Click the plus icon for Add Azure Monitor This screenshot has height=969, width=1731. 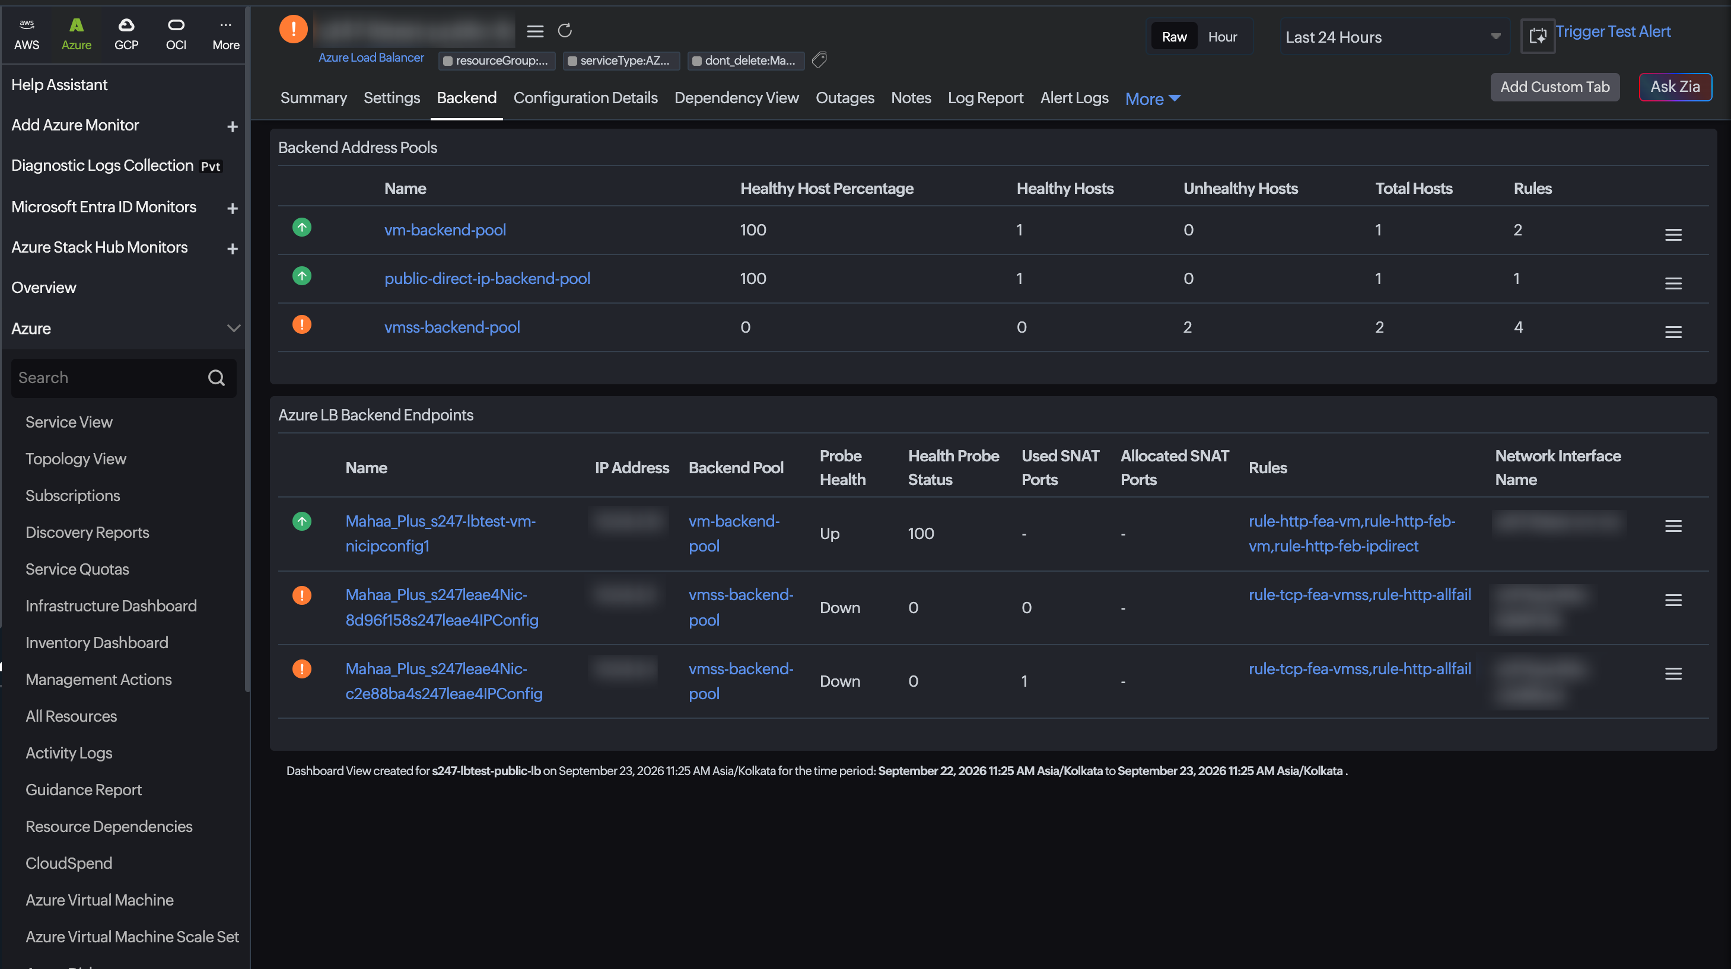[x=233, y=126]
